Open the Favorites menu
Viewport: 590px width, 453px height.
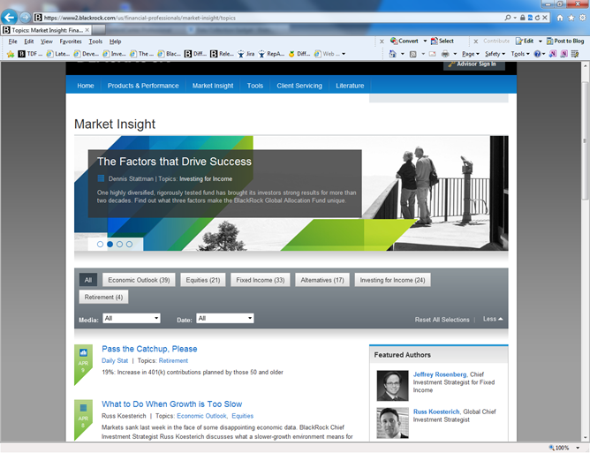pyautogui.click(x=71, y=42)
